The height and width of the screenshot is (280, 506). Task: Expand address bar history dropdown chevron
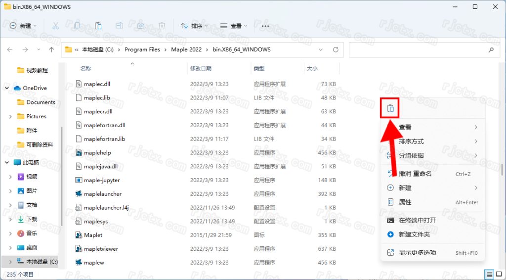(321, 50)
